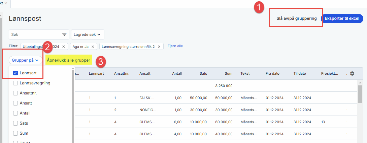Viewport: 367px width, 143px height.
Task: Open table column settings gear
Action: click(x=352, y=73)
